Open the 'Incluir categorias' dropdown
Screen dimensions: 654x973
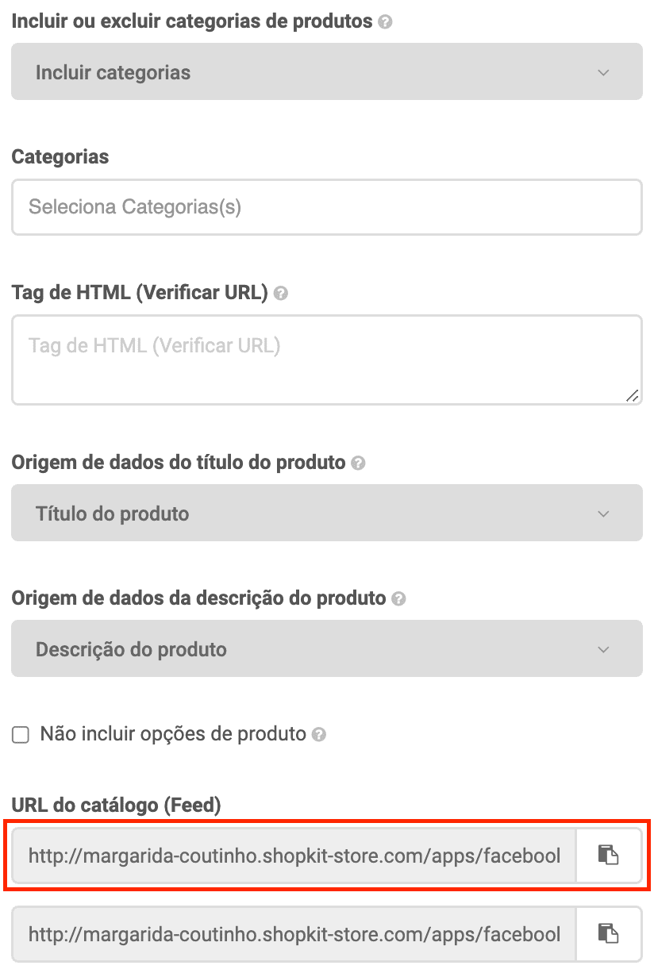pos(326,72)
